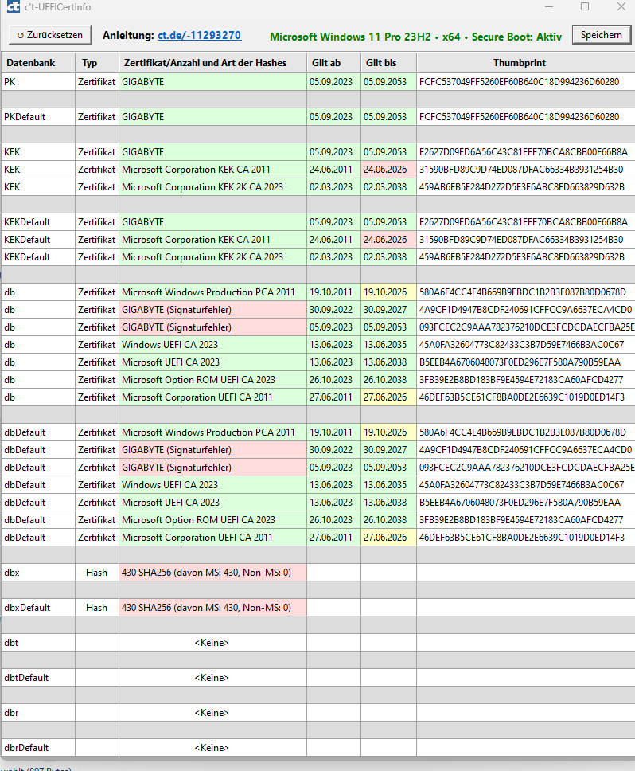Click the 24.06.2026 expiry in KEK row
This screenshot has height=771, width=635.
click(x=388, y=170)
